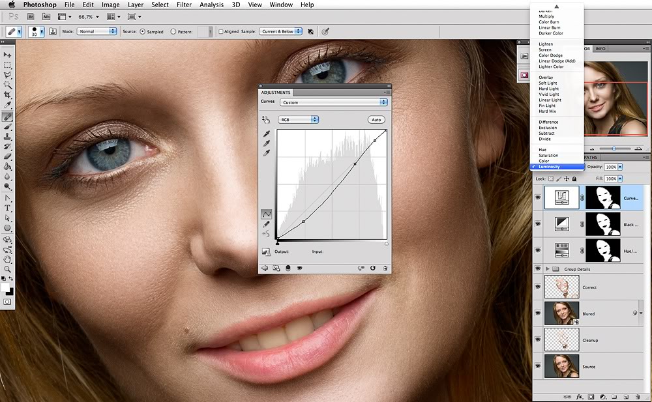Select the Rectangular Marquee tool
This screenshot has width=652, height=402.
(x=7, y=65)
